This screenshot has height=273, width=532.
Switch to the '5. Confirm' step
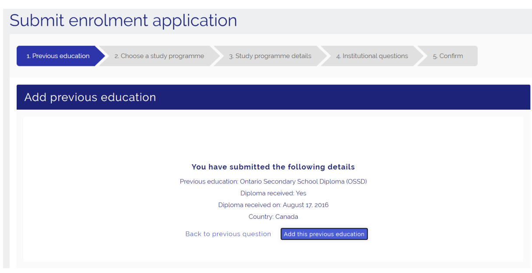pos(447,56)
